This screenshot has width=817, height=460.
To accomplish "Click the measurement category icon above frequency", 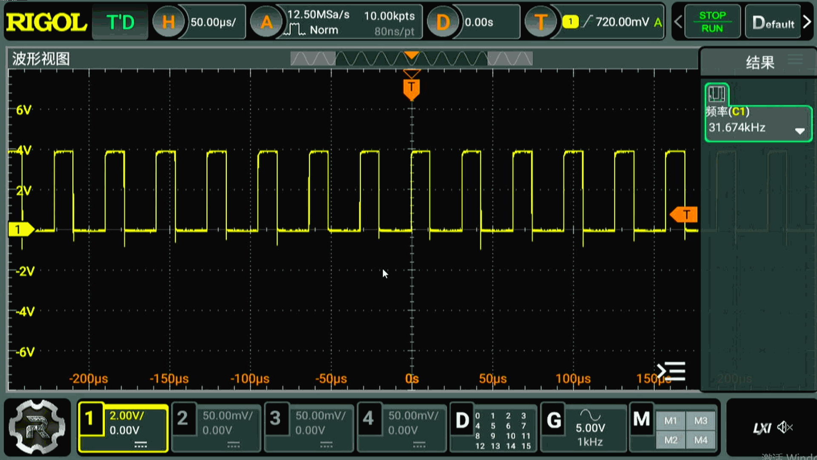I will click(717, 94).
